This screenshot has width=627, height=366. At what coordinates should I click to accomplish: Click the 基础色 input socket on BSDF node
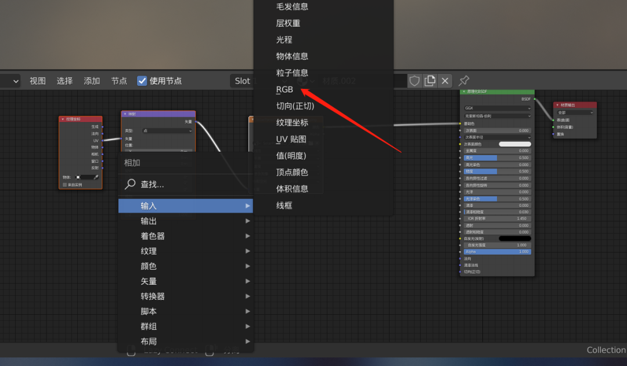tap(460, 124)
